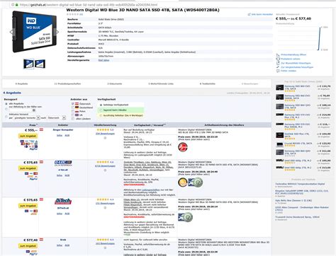Click the green trust badge in DiTech offer
Image resolution: width=336 pixels, height=256 pixels.
186,217
